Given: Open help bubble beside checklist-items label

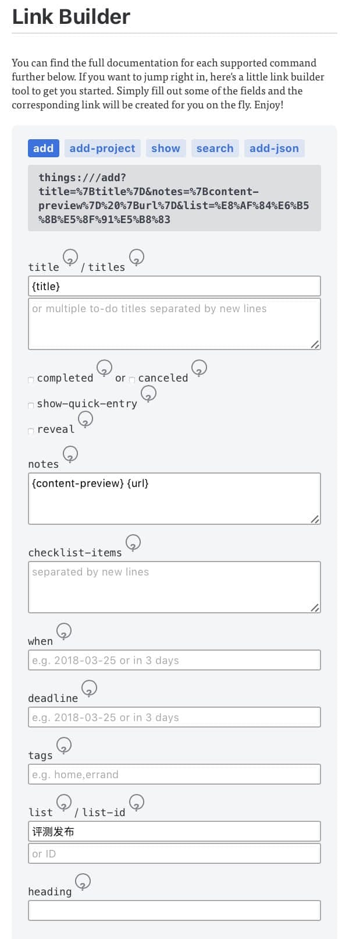Looking at the screenshot, I should click(x=133, y=542).
